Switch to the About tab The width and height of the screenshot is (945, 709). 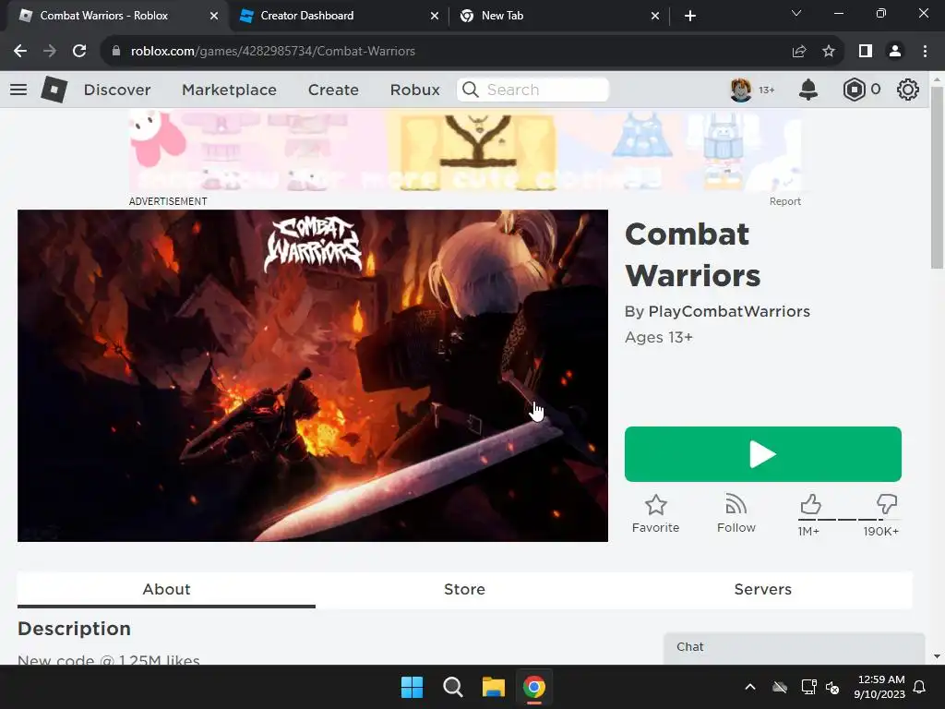[166, 589]
